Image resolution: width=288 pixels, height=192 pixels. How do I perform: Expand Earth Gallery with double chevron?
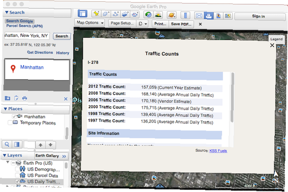click(x=64, y=156)
